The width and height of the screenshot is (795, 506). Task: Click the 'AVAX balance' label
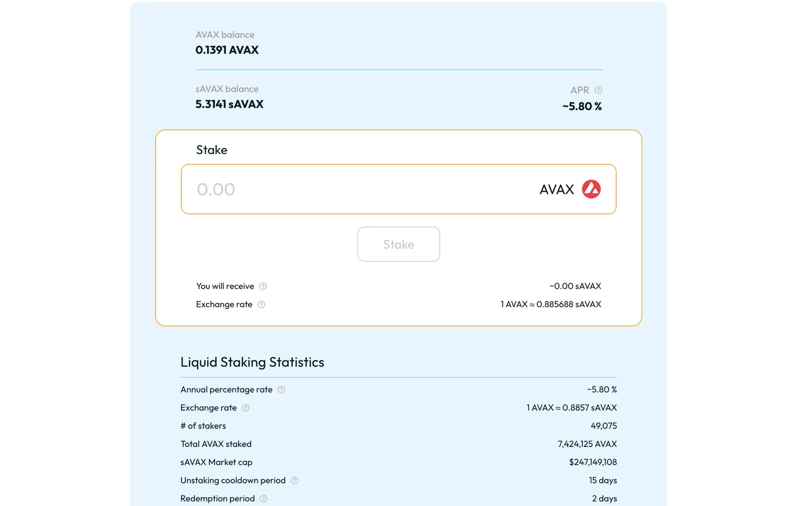[x=225, y=35]
